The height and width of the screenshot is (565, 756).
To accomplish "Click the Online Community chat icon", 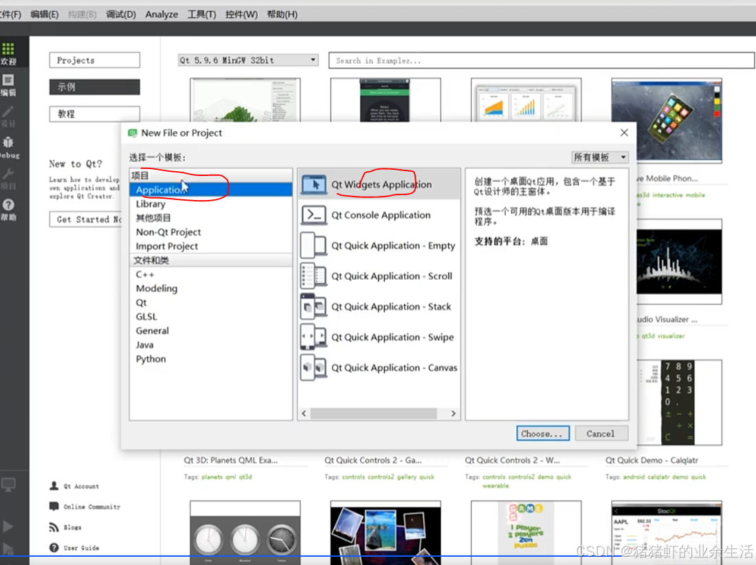I will coord(54,506).
